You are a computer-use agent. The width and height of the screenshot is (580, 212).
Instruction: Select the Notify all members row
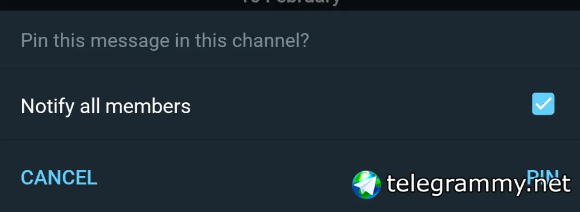(x=272, y=105)
